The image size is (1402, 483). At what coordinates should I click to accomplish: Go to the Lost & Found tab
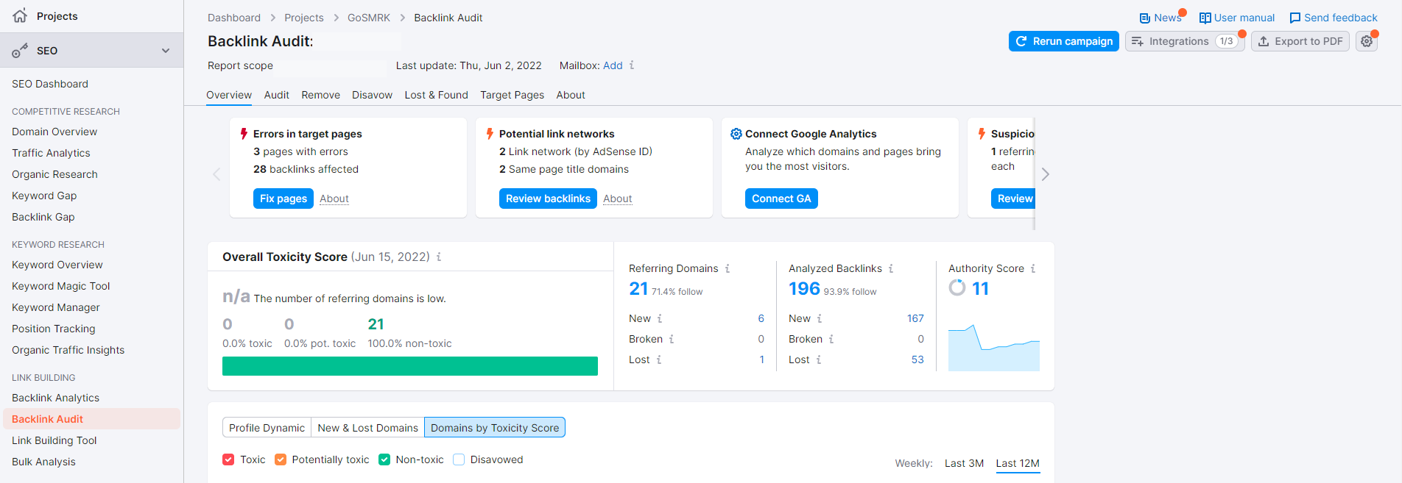[x=437, y=95]
